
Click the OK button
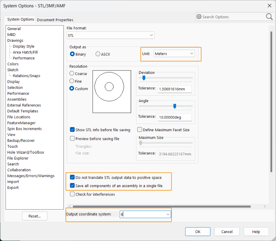point(198,232)
